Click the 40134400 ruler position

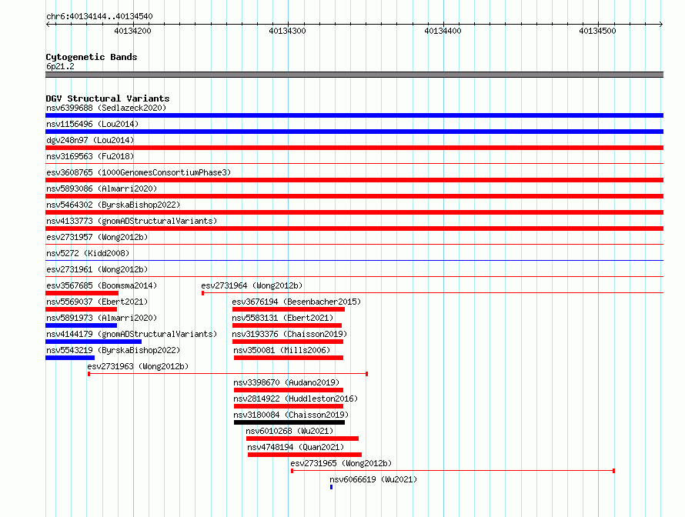(x=443, y=31)
